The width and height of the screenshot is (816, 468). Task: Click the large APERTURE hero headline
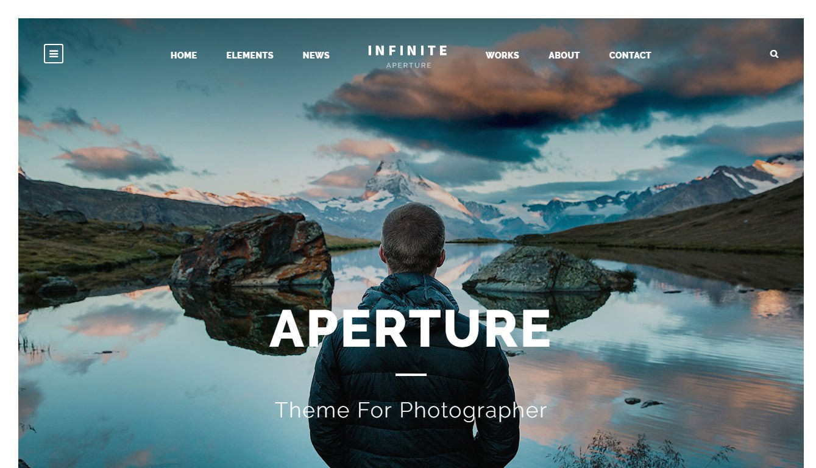411,329
